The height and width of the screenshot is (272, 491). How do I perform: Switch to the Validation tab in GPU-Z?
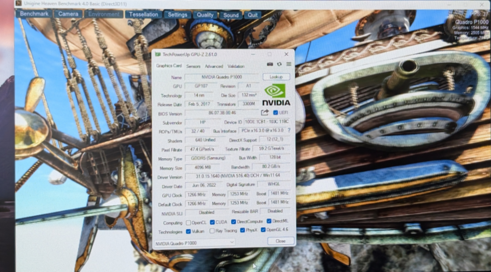pyautogui.click(x=236, y=67)
